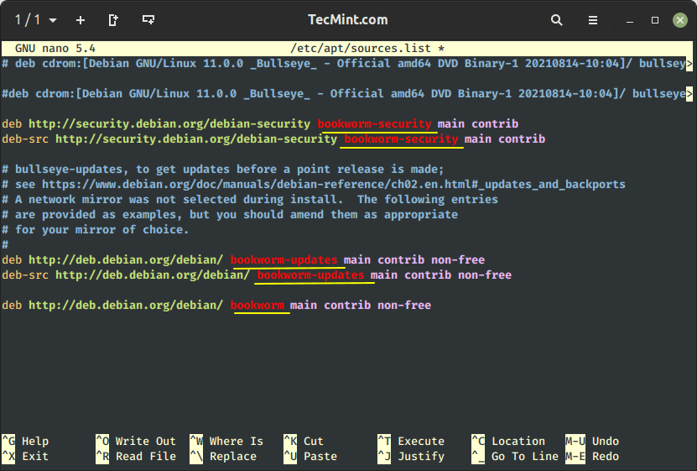Click the GNU nano 5.4 header text
The width and height of the screenshot is (697, 471).
pos(55,48)
